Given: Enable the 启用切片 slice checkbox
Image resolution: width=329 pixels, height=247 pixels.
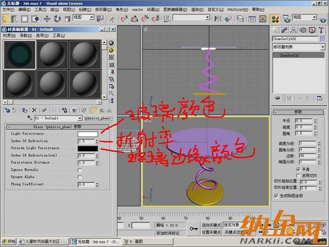Looking at the screenshot, I should tap(298, 175).
